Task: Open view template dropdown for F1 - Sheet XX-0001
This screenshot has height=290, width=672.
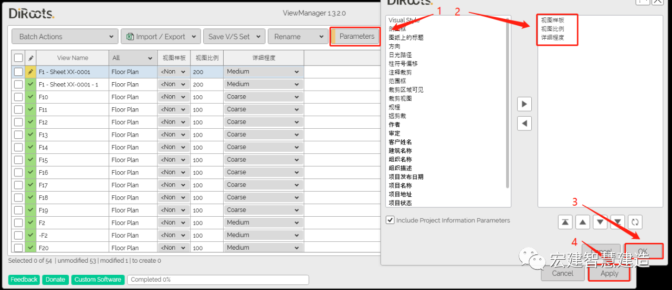Action: pyautogui.click(x=174, y=72)
